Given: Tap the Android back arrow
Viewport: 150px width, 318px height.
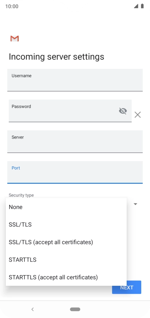Looking at the screenshot, I should [x=32, y=309].
